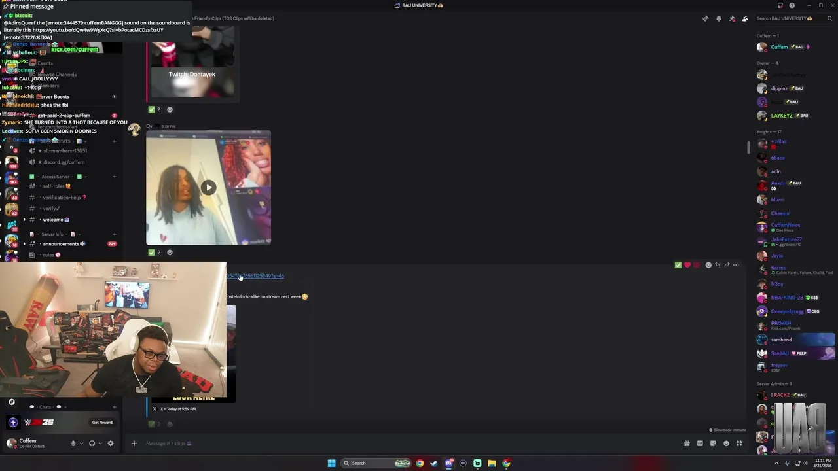Play the video clip posted by Qv

(208, 188)
